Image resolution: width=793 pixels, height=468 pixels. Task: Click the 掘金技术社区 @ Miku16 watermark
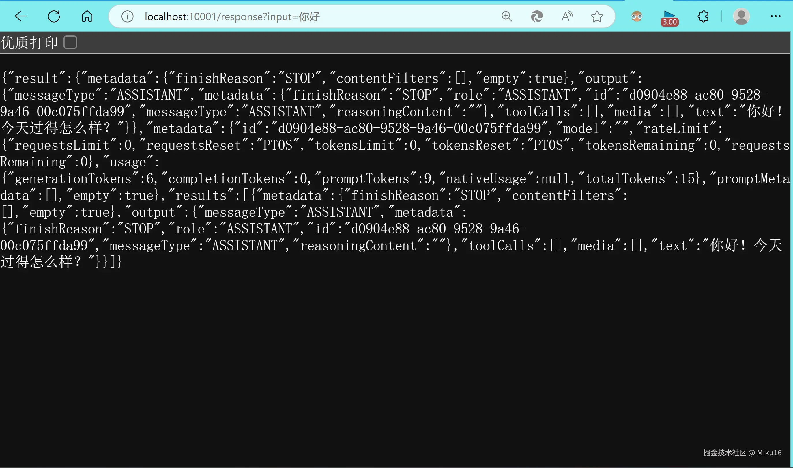point(742,452)
